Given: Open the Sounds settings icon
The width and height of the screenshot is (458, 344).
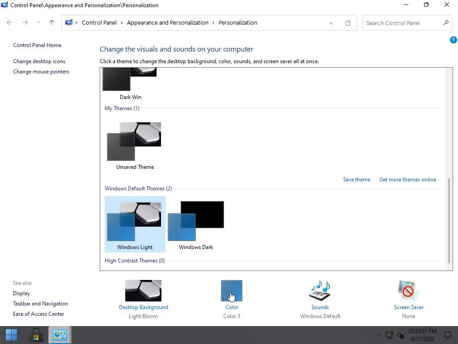Looking at the screenshot, I should pos(320,290).
